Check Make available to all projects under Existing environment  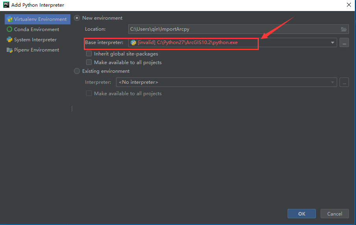pos(89,93)
